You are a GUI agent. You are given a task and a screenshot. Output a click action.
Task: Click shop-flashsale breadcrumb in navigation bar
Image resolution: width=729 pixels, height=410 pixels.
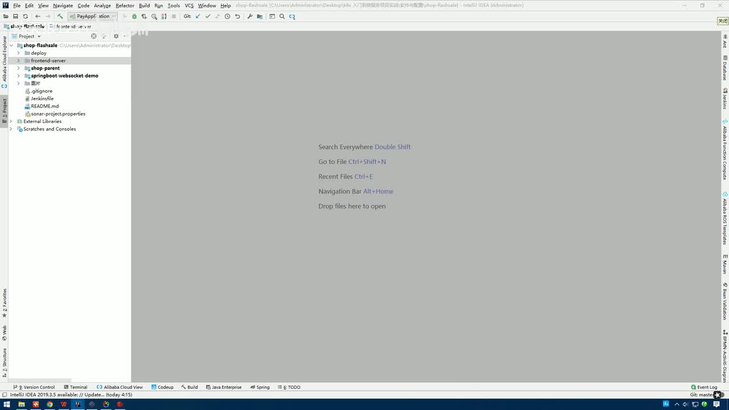pos(24,26)
